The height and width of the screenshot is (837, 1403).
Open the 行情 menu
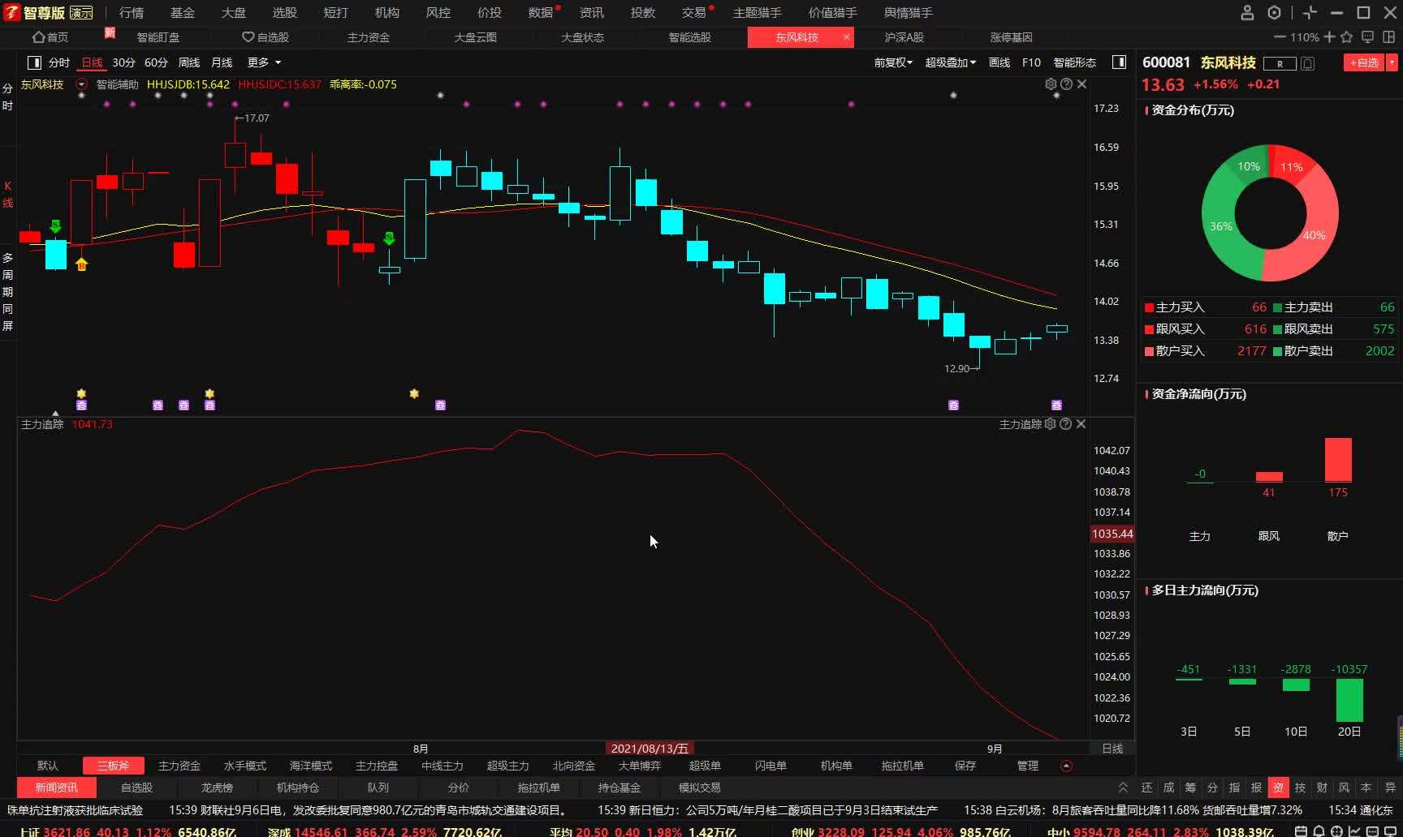click(132, 13)
